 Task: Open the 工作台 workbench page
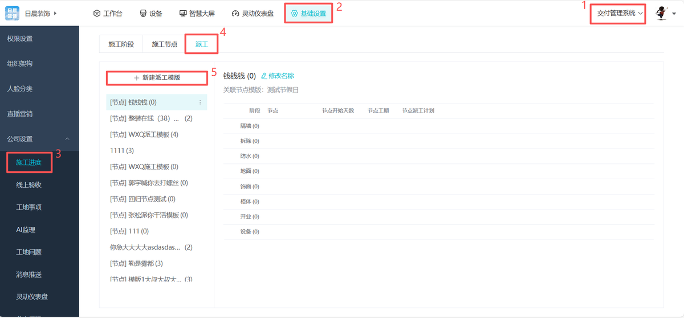108,14
